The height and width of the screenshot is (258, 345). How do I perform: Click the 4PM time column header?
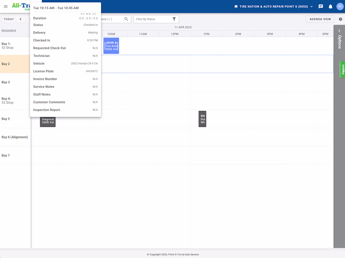[x=301, y=34]
